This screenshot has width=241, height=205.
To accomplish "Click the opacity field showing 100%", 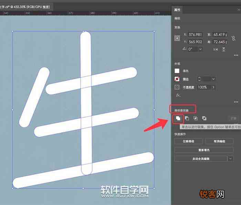I will coord(204,87).
